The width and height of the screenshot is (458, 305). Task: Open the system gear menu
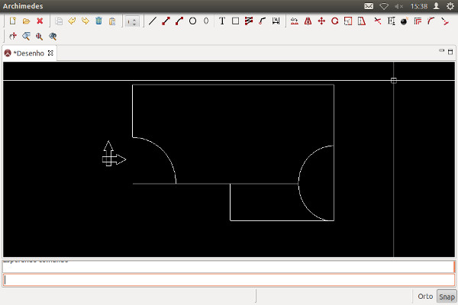[x=450, y=6]
